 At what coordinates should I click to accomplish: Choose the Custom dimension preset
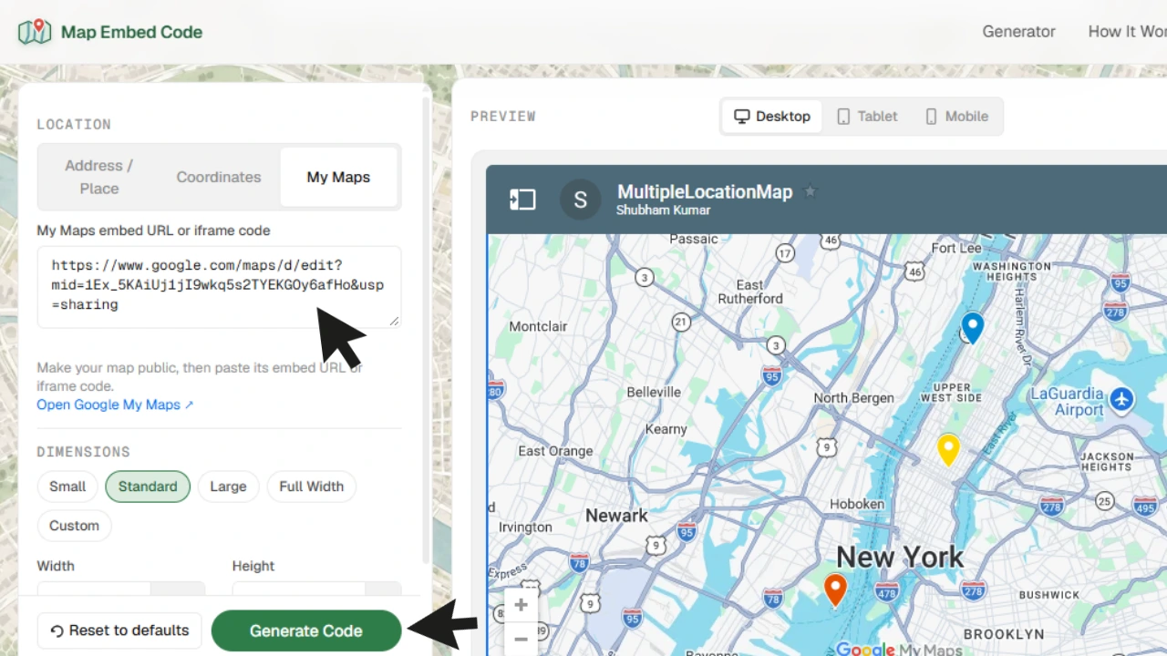[x=74, y=526]
